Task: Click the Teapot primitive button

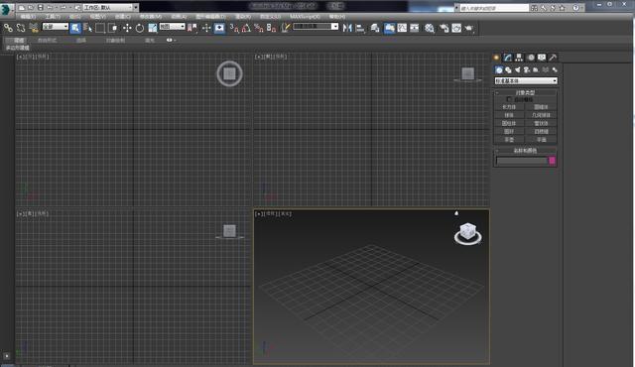Action: coord(509,140)
